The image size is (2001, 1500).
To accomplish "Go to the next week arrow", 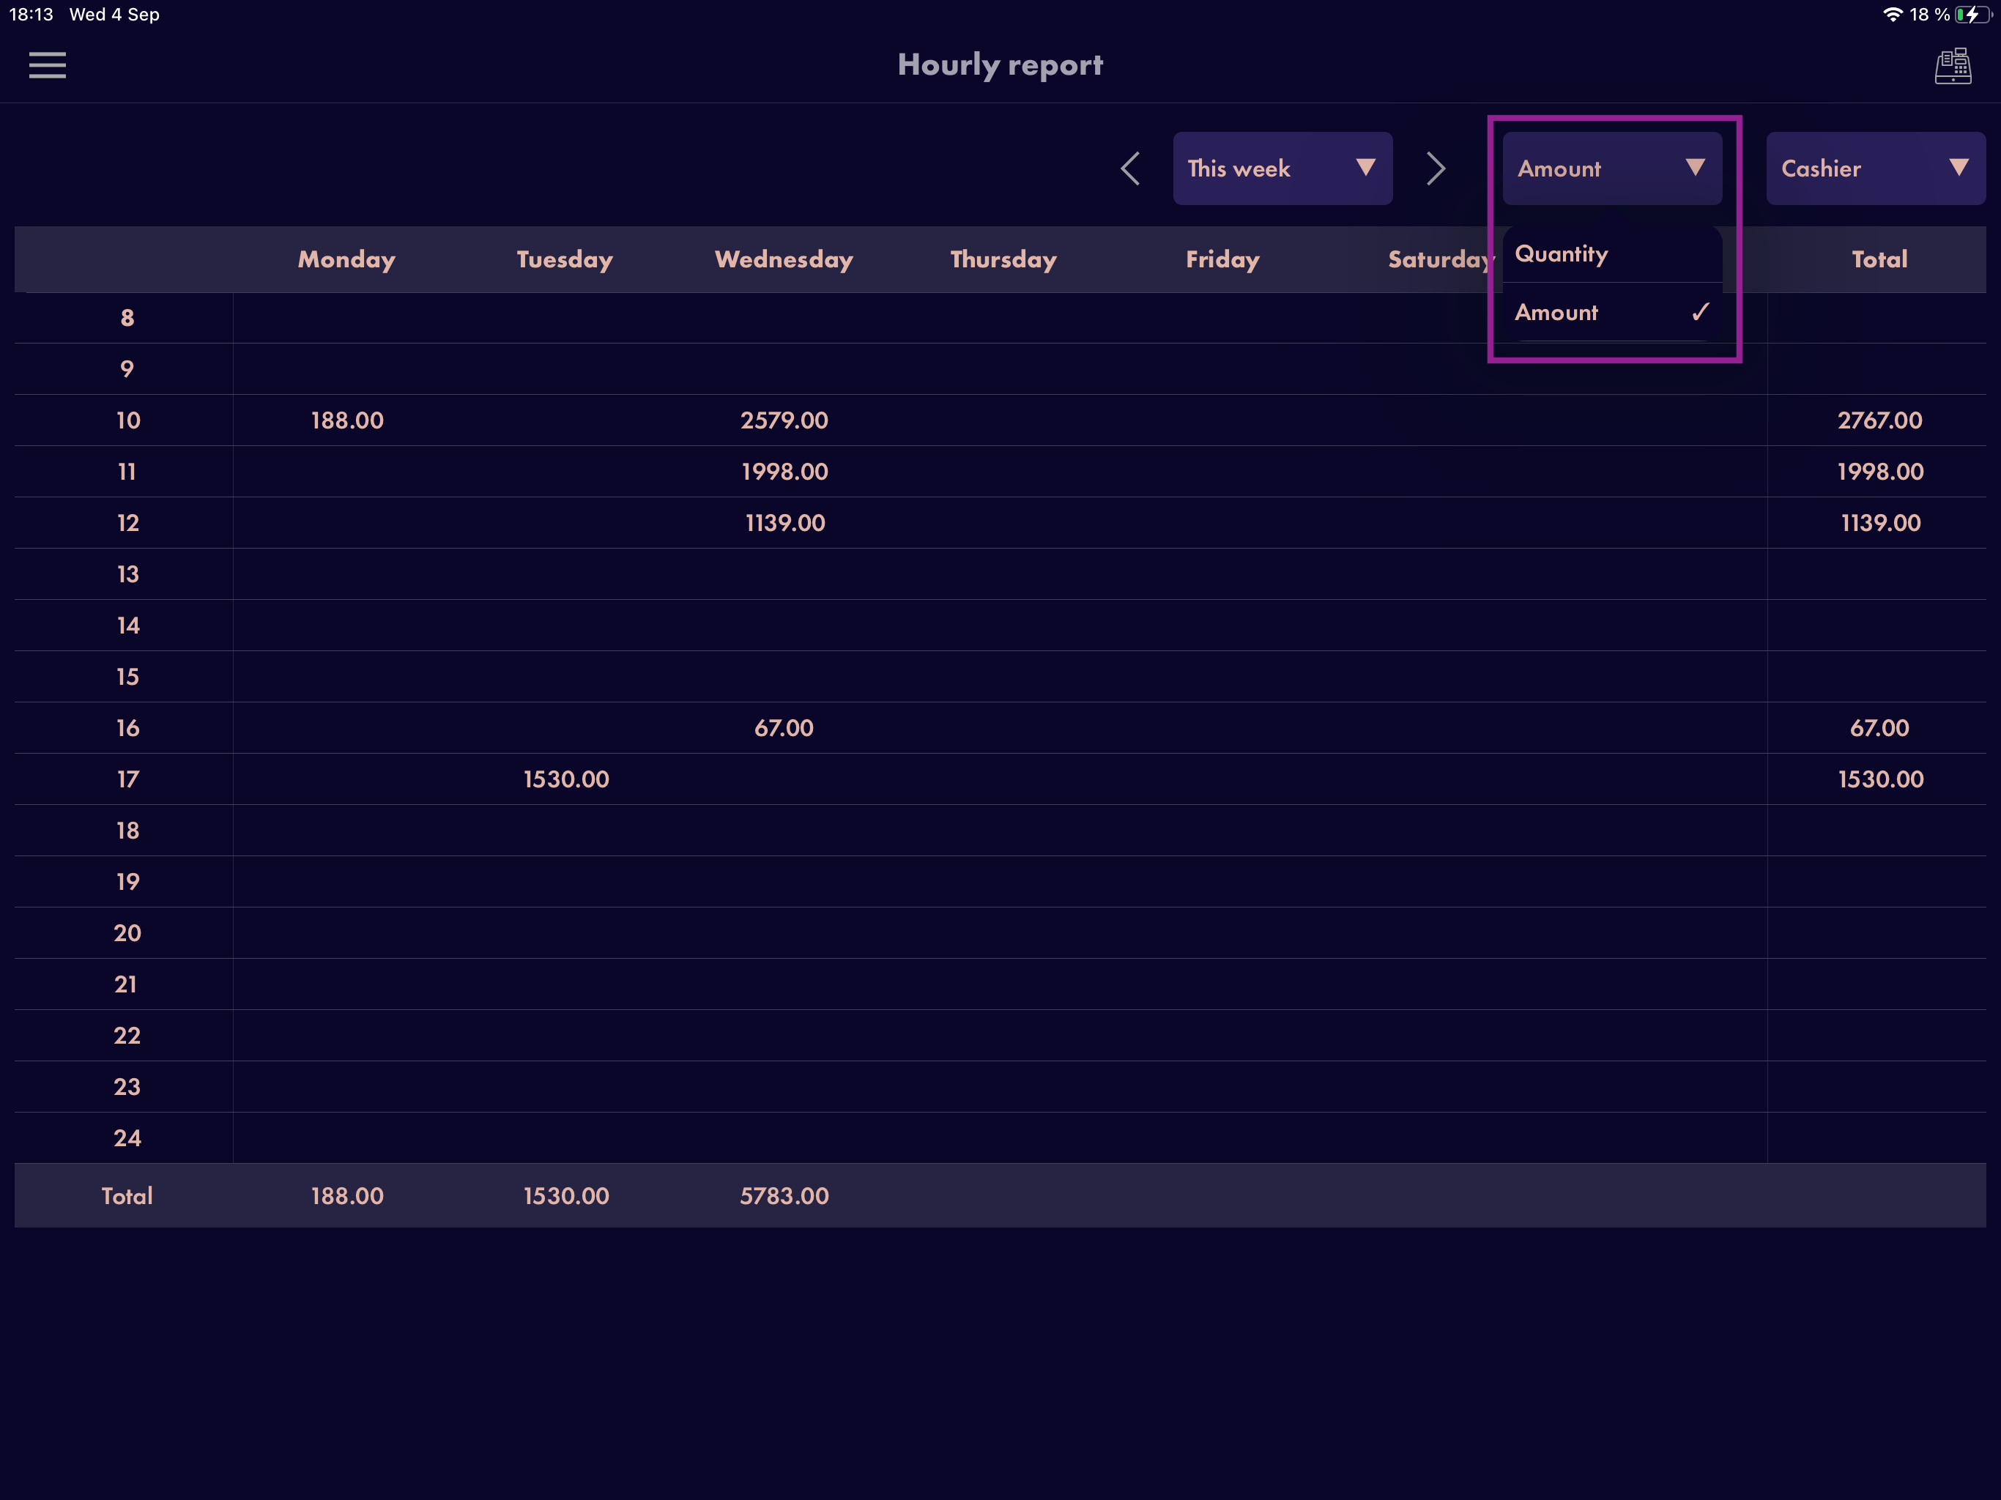I will tap(1436, 168).
